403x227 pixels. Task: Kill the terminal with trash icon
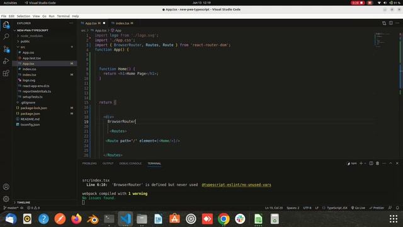[377, 163]
